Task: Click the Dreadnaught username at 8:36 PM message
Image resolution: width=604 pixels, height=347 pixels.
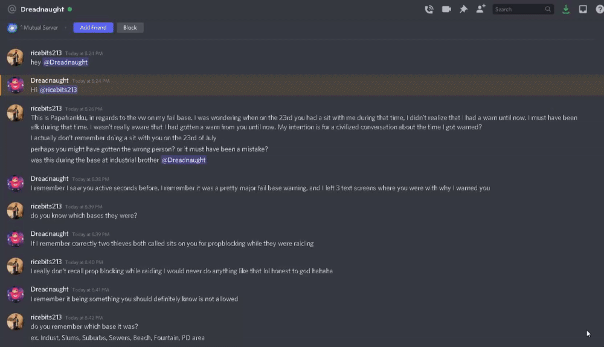Action: tap(50, 179)
